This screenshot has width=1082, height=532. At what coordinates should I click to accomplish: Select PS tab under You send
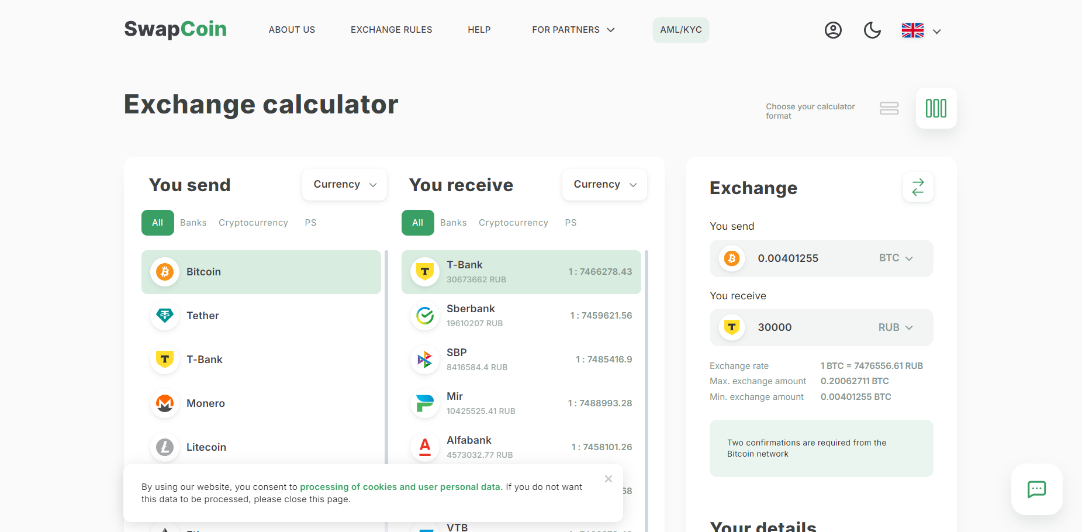pyautogui.click(x=311, y=223)
